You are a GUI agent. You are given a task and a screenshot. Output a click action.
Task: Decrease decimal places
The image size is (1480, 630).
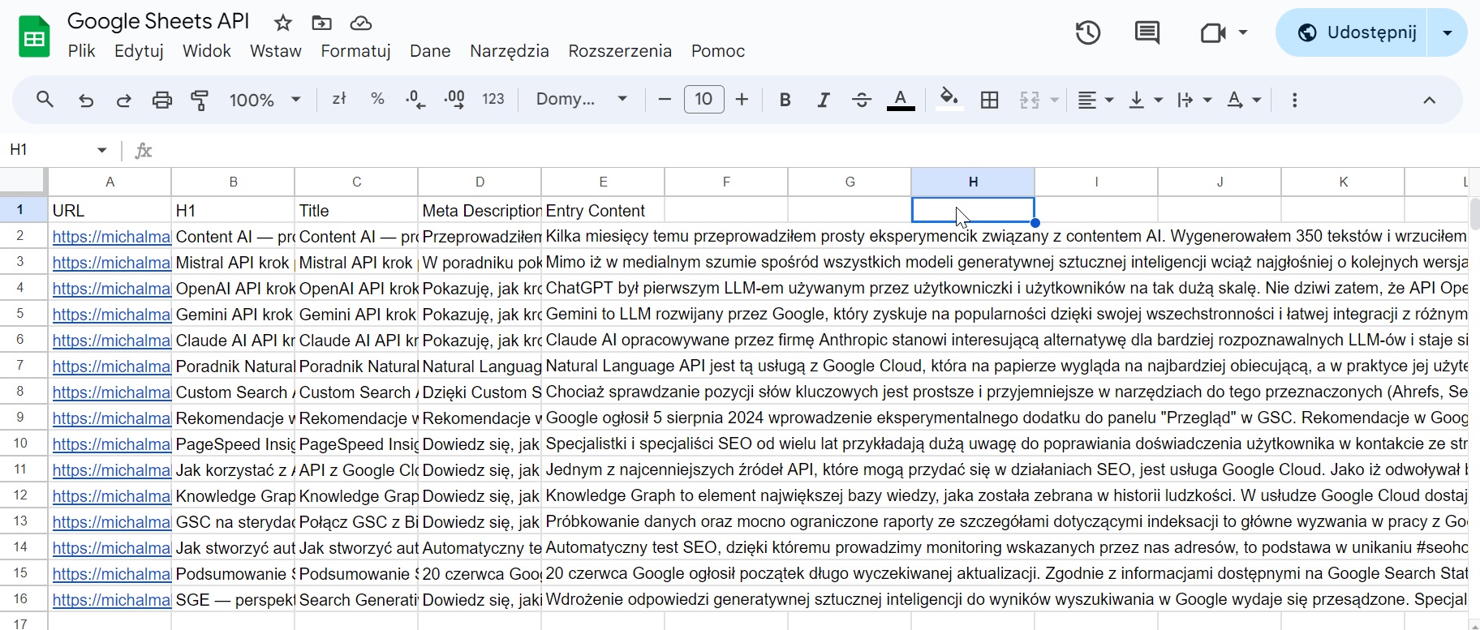(x=415, y=100)
